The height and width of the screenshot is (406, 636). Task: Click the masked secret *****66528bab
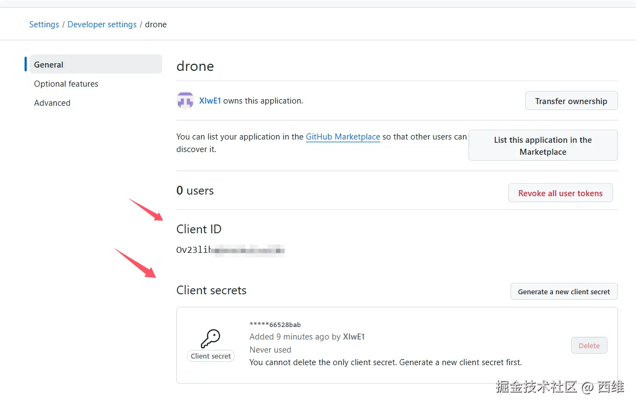[275, 325]
